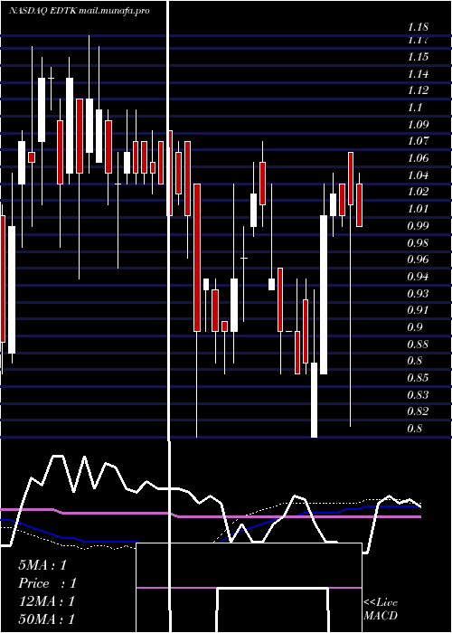The width and height of the screenshot is (452, 633).
Task: Click the <<Live MACD label
Action: click(381, 609)
